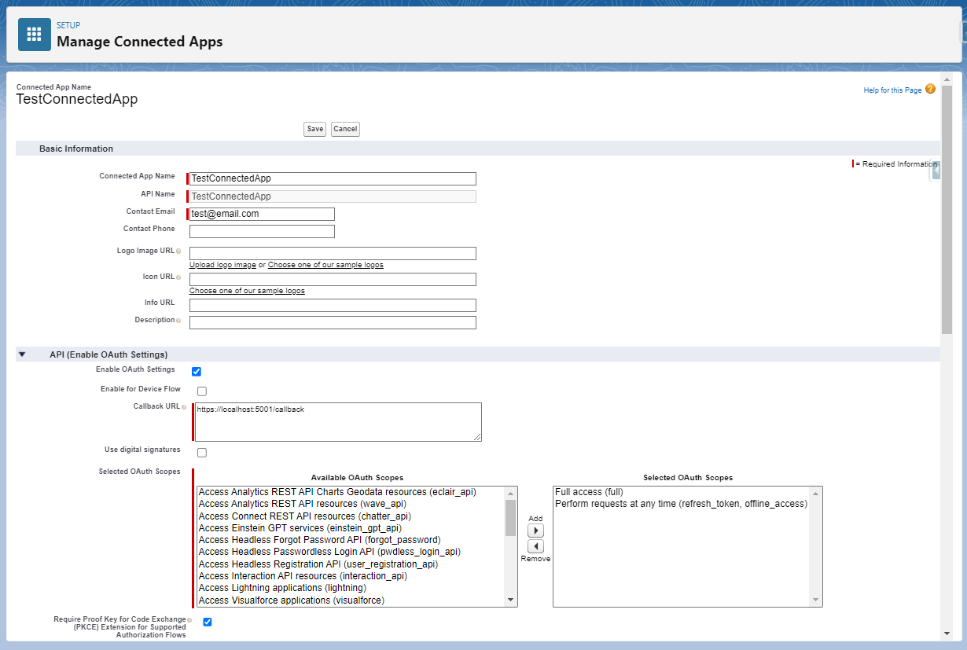Image resolution: width=967 pixels, height=650 pixels.
Task: Uncheck the Require Proof Key for Code Exchange checkbox
Action: click(208, 622)
